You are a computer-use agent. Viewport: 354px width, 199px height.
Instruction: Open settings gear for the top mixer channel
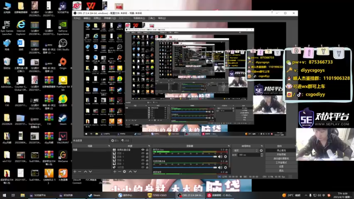(225, 157)
